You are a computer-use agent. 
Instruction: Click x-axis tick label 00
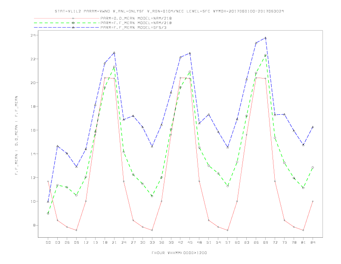[48, 242]
